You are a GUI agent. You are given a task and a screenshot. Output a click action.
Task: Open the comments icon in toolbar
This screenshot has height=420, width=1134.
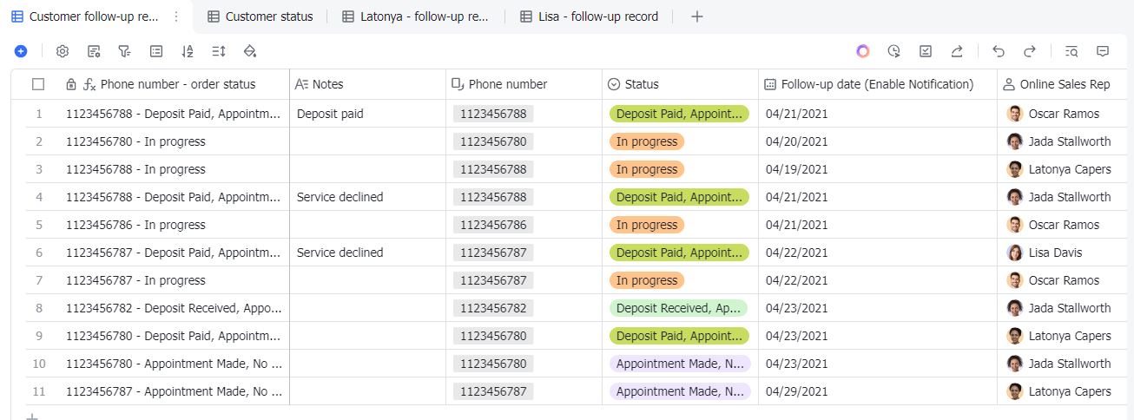point(1103,51)
